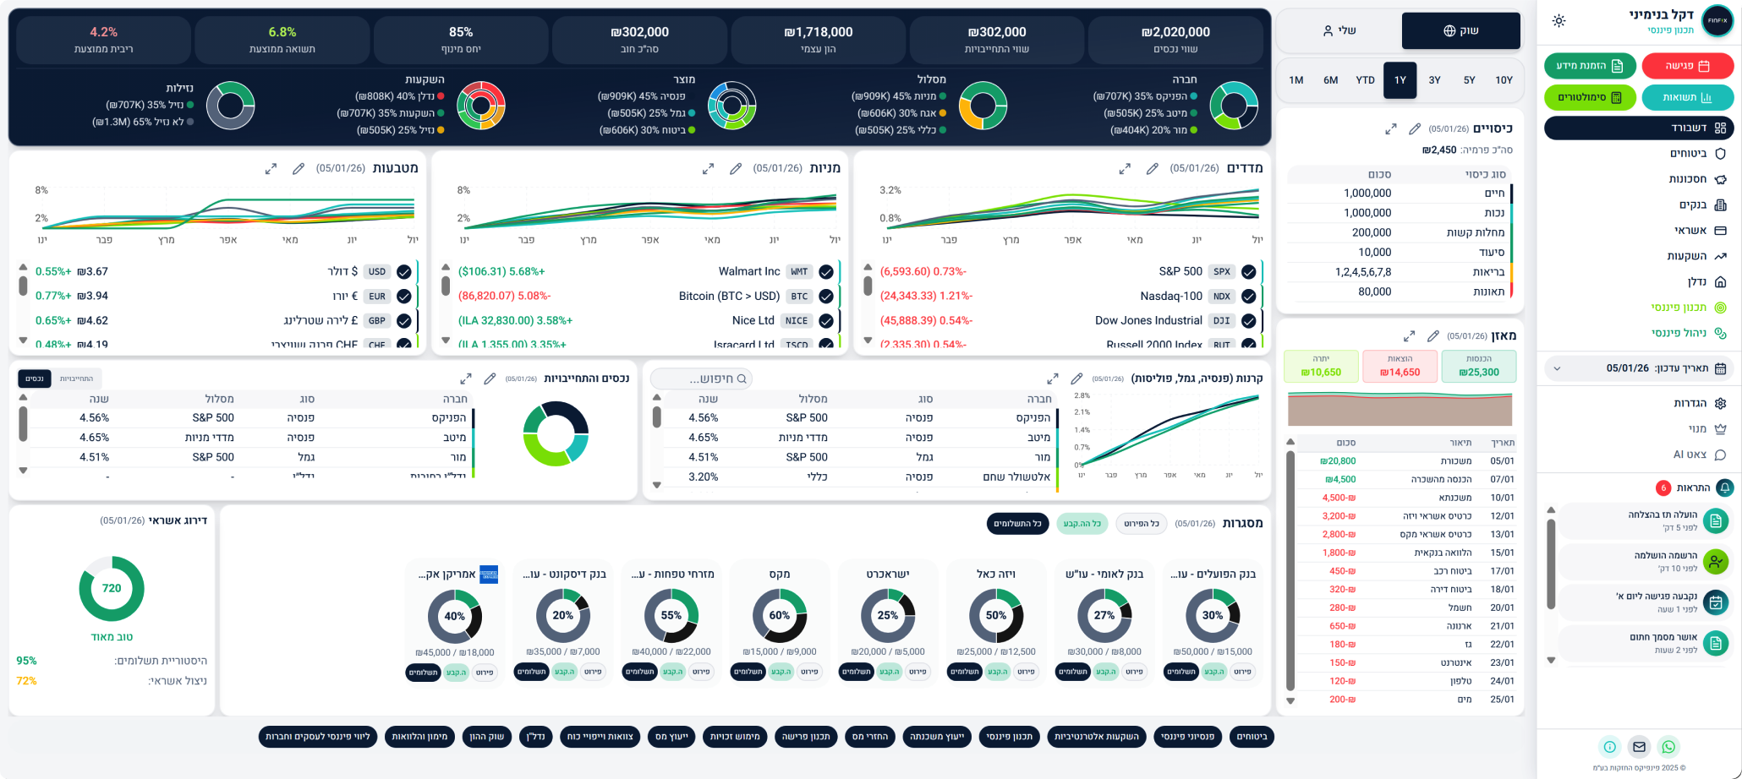Click the red פגישה button
The image size is (1742, 779).
pyautogui.click(x=1687, y=66)
